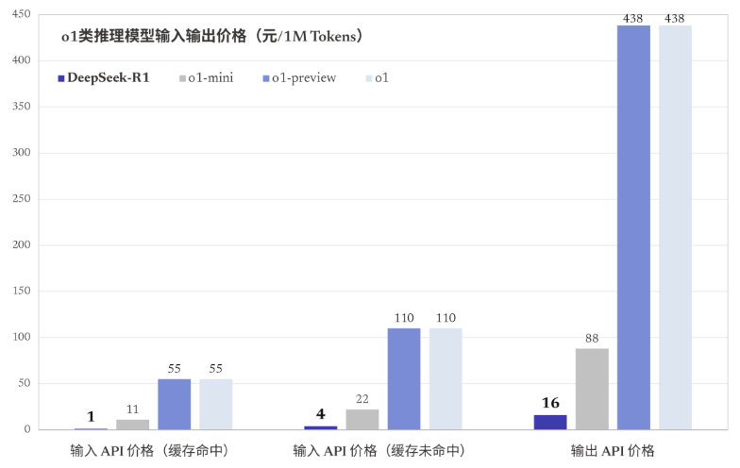This screenshot has height=468, width=740.
Task: Click the o1-preview legend color square
Action: point(266,78)
